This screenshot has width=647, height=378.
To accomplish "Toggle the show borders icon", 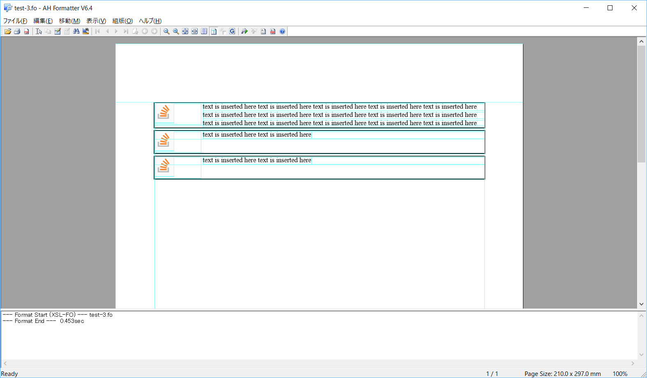I will click(214, 31).
